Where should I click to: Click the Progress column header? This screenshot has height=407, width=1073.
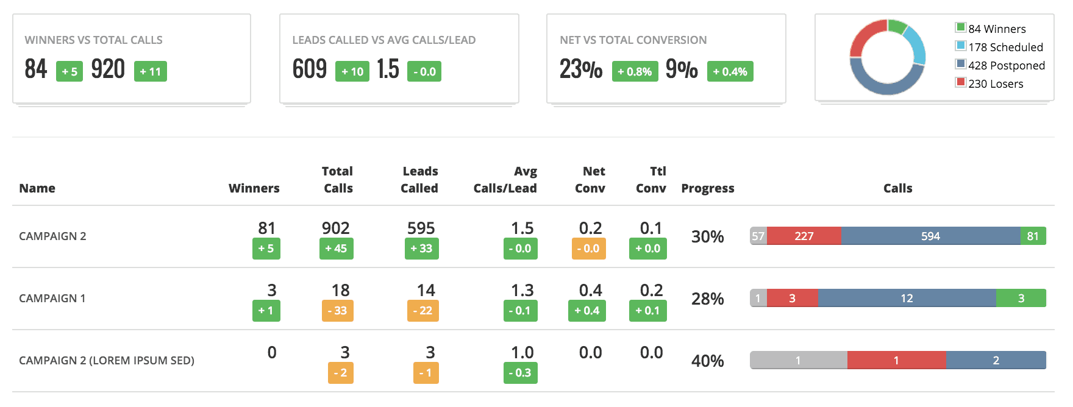pos(707,188)
